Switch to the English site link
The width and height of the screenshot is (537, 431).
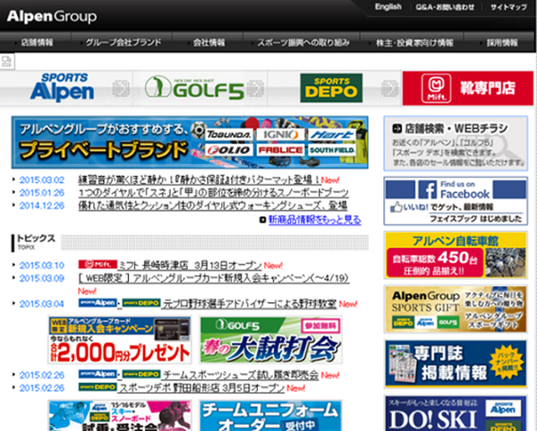pos(388,7)
